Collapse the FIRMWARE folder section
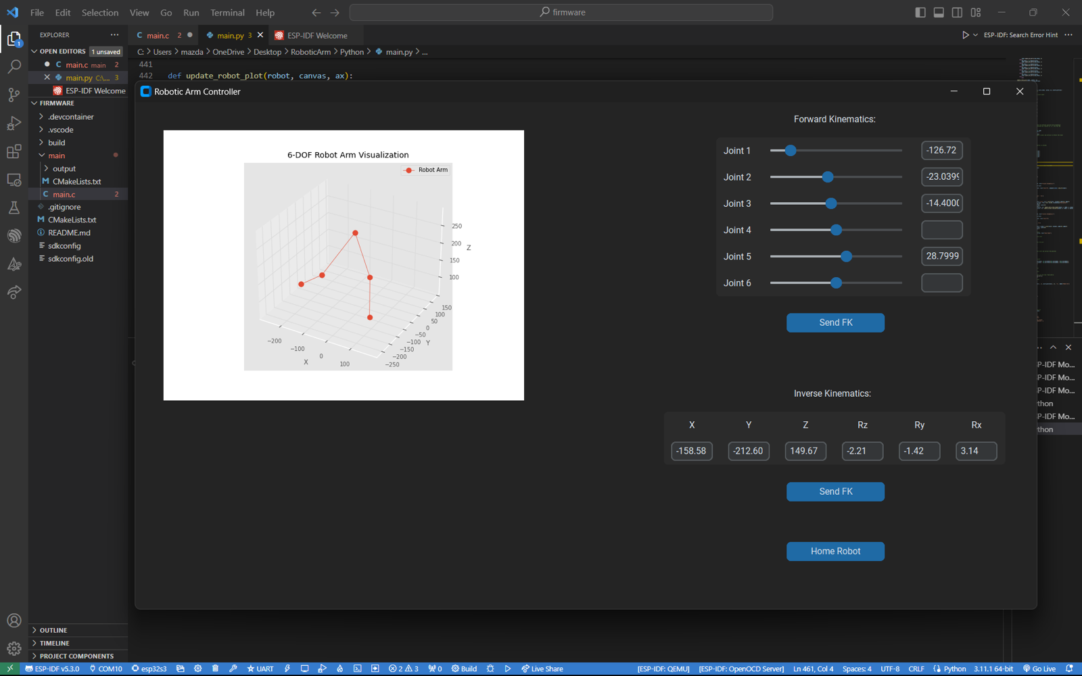 click(57, 103)
